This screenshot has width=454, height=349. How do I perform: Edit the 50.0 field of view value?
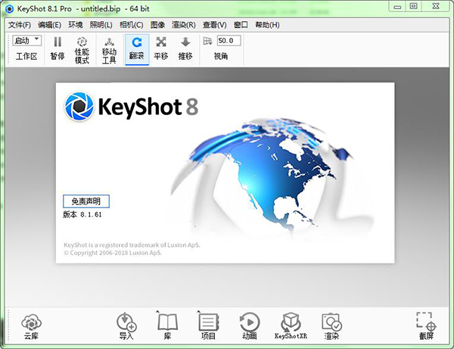point(229,41)
